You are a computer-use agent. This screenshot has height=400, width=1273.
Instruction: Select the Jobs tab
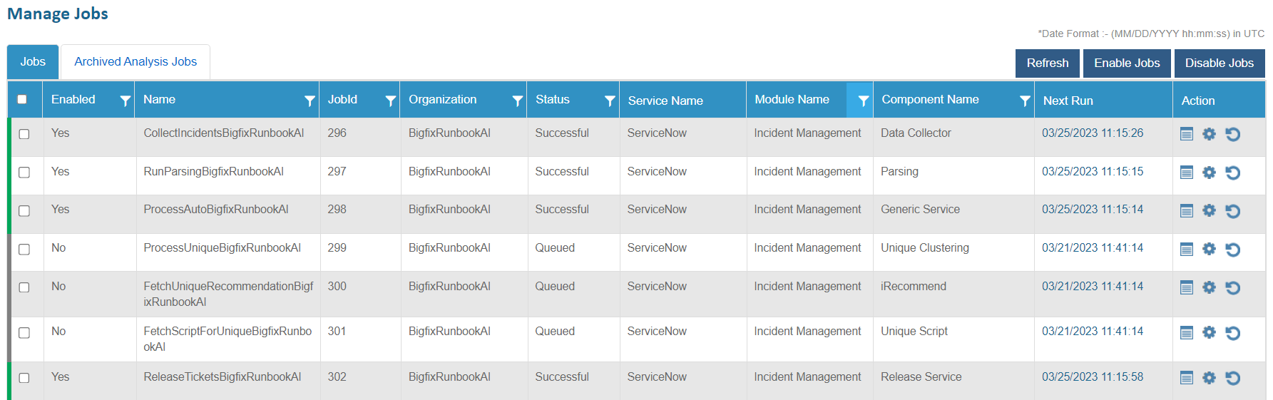33,62
